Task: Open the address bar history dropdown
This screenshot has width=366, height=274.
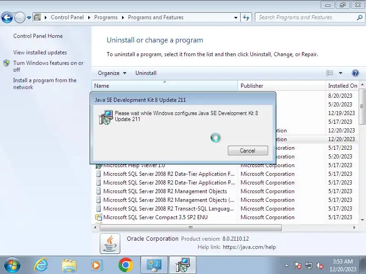Action: tap(236, 17)
